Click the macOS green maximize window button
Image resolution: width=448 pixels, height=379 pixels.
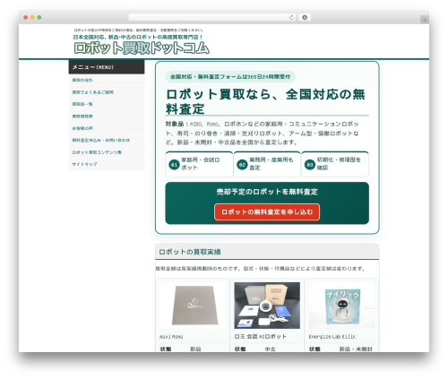[39, 17]
